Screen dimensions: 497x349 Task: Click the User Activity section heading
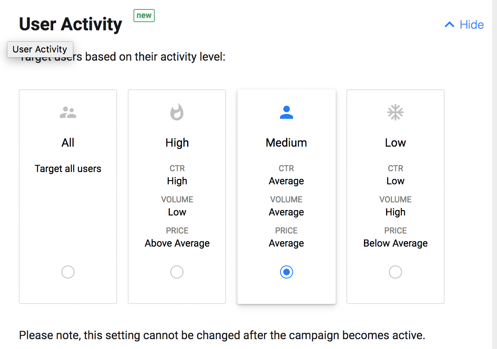70,24
